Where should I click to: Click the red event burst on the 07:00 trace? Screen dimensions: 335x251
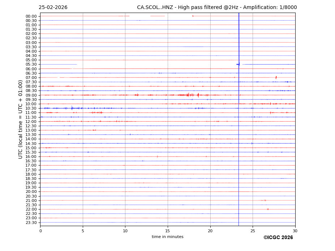coord(276,78)
